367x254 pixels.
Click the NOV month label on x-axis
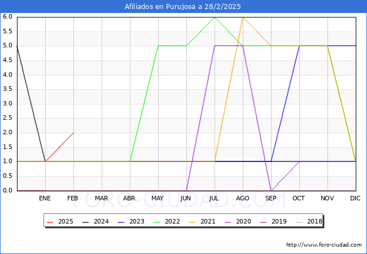pos(327,198)
